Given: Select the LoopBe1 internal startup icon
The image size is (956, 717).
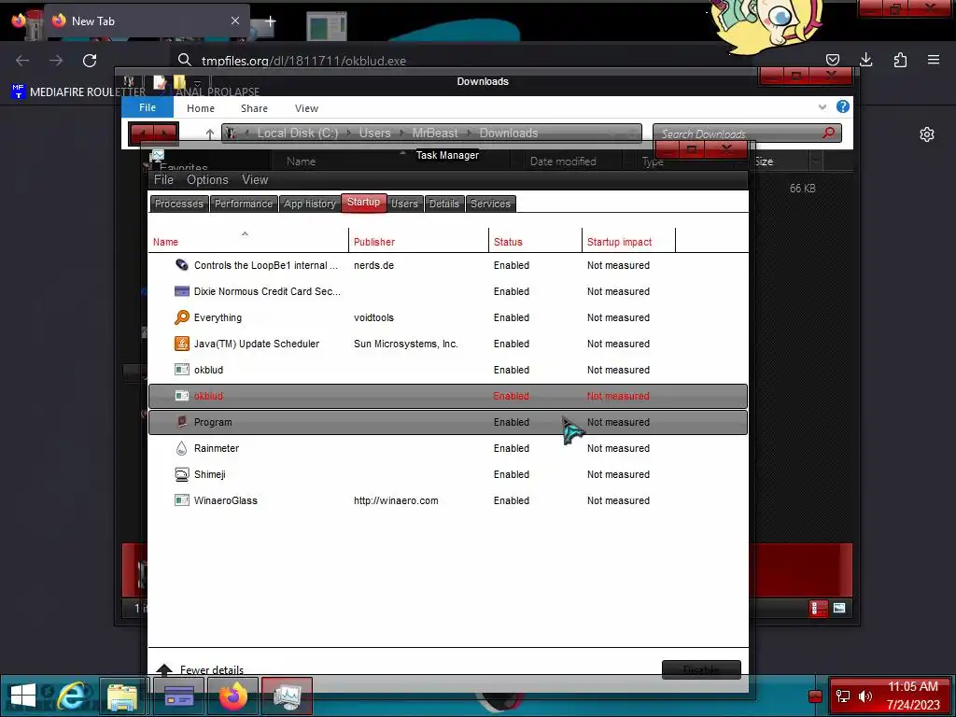Looking at the screenshot, I should click(x=182, y=265).
